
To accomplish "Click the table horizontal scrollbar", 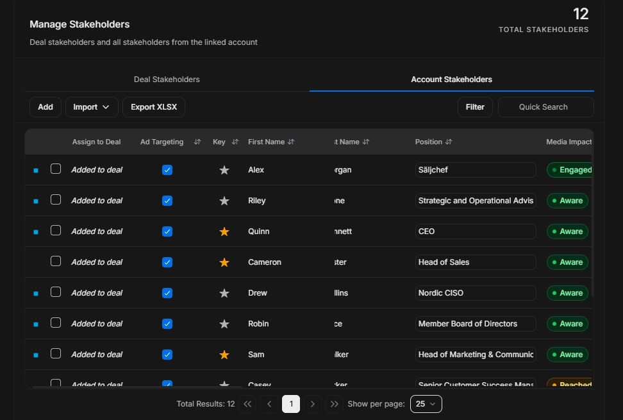I will coord(137,387).
